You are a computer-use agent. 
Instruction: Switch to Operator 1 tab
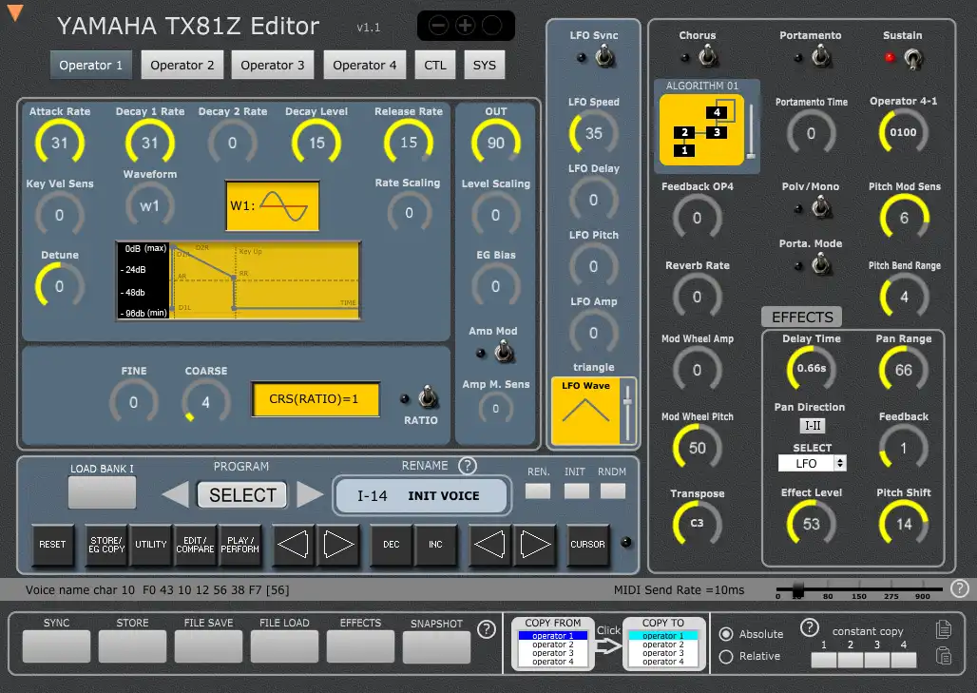tap(91, 65)
